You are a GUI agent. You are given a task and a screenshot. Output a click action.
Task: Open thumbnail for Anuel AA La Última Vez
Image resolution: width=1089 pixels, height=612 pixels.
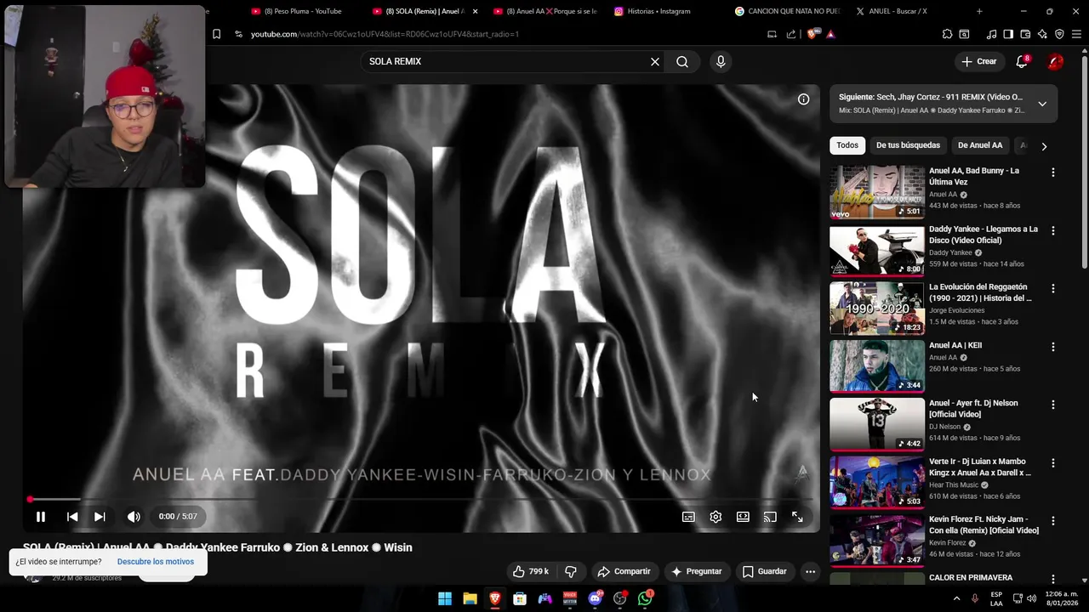pyautogui.click(x=876, y=192)
